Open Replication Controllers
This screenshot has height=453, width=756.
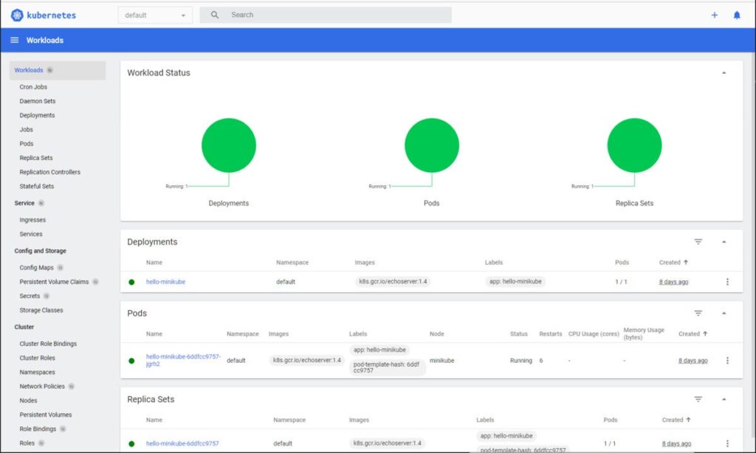tap(49, 172)
